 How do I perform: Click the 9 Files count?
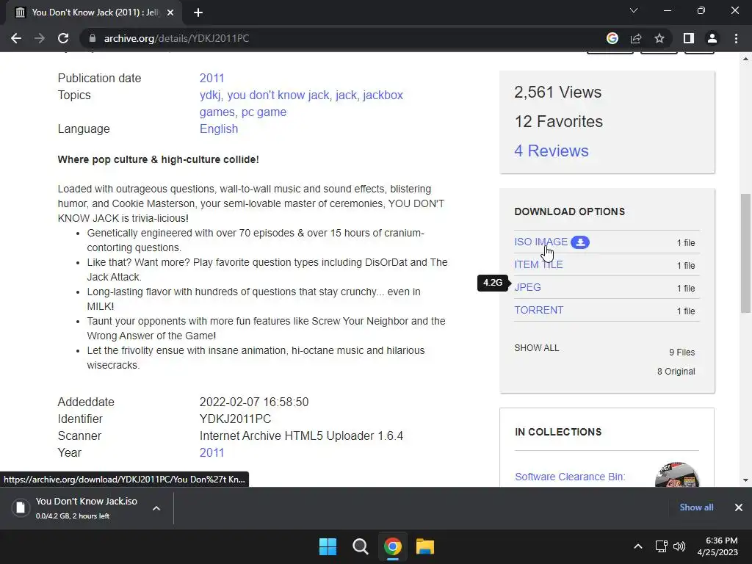tap(682, 352)
